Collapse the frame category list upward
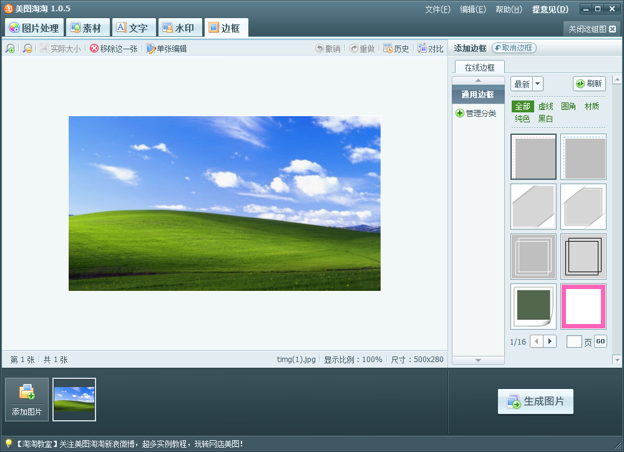Screen dimensions: 624x452 coord(477,79)
